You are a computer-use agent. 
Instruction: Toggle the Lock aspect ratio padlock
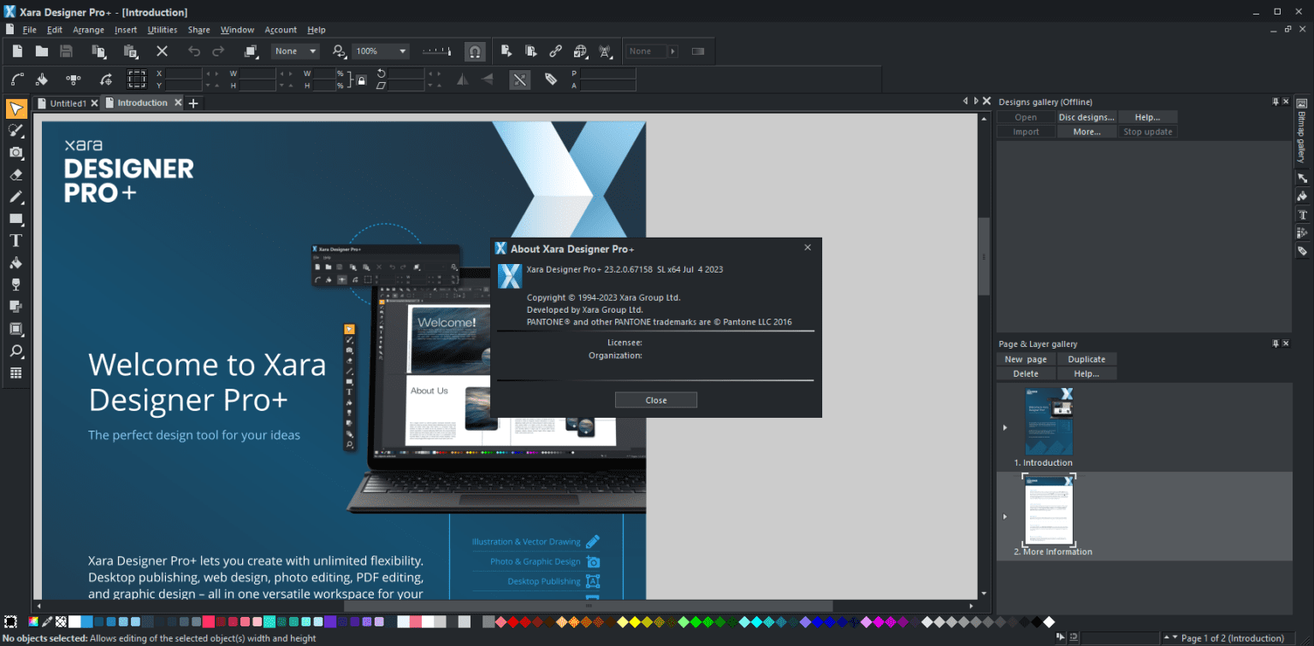[x=361, y=79]
